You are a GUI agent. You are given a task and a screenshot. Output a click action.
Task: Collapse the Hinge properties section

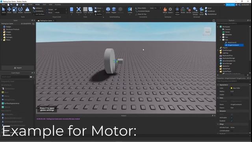tap(218, 124)
